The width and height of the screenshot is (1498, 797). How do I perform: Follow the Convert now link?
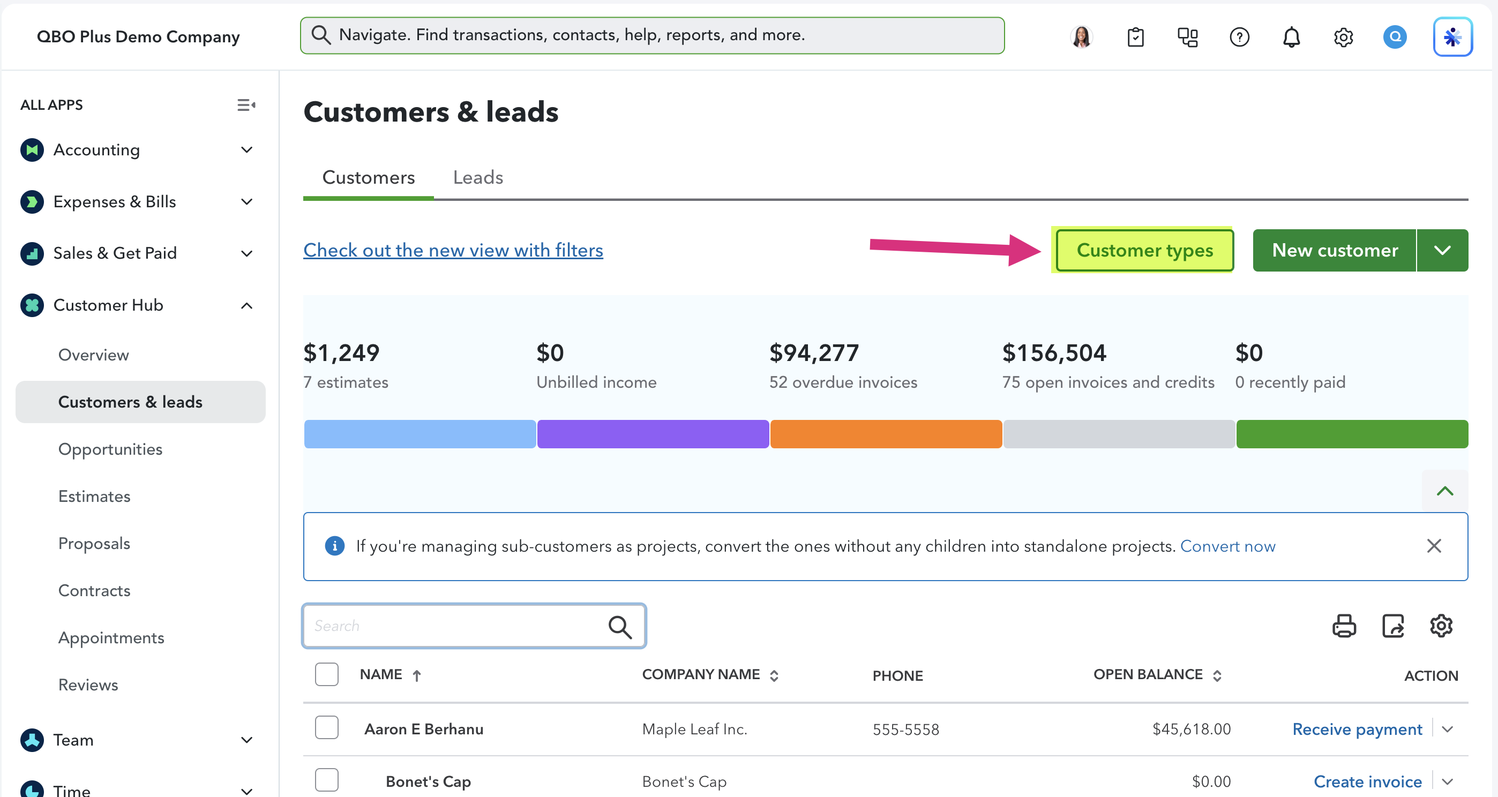1227,546
